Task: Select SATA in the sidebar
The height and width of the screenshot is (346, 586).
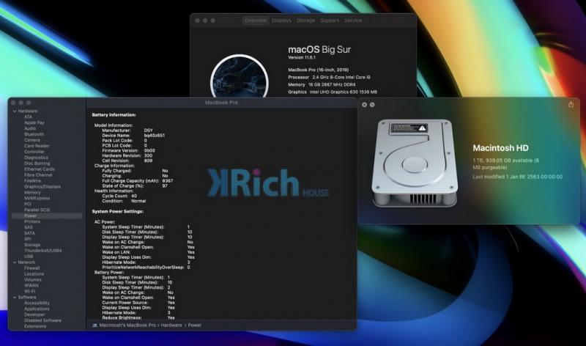Action: click(x=29, y=233)
